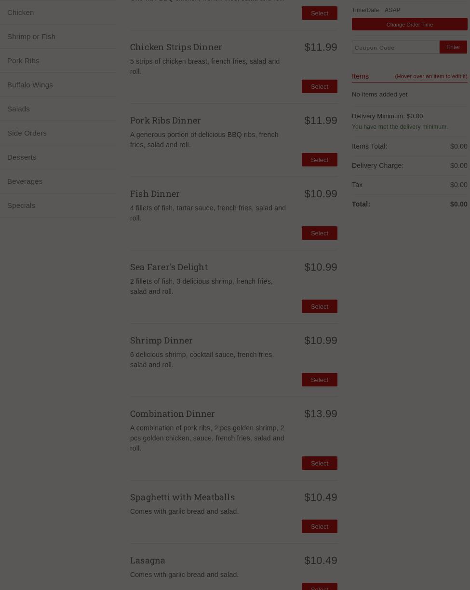Viewport: 470px width, 590px height.
Task: Open the Shrimp or Fish category
Action: (x=31, y=37)
